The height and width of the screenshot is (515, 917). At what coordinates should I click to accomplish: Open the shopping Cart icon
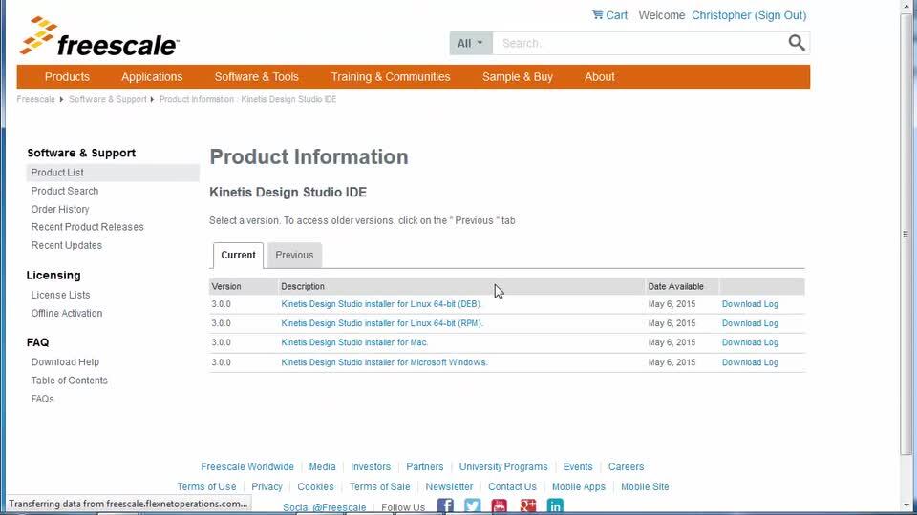coord(597,14)
